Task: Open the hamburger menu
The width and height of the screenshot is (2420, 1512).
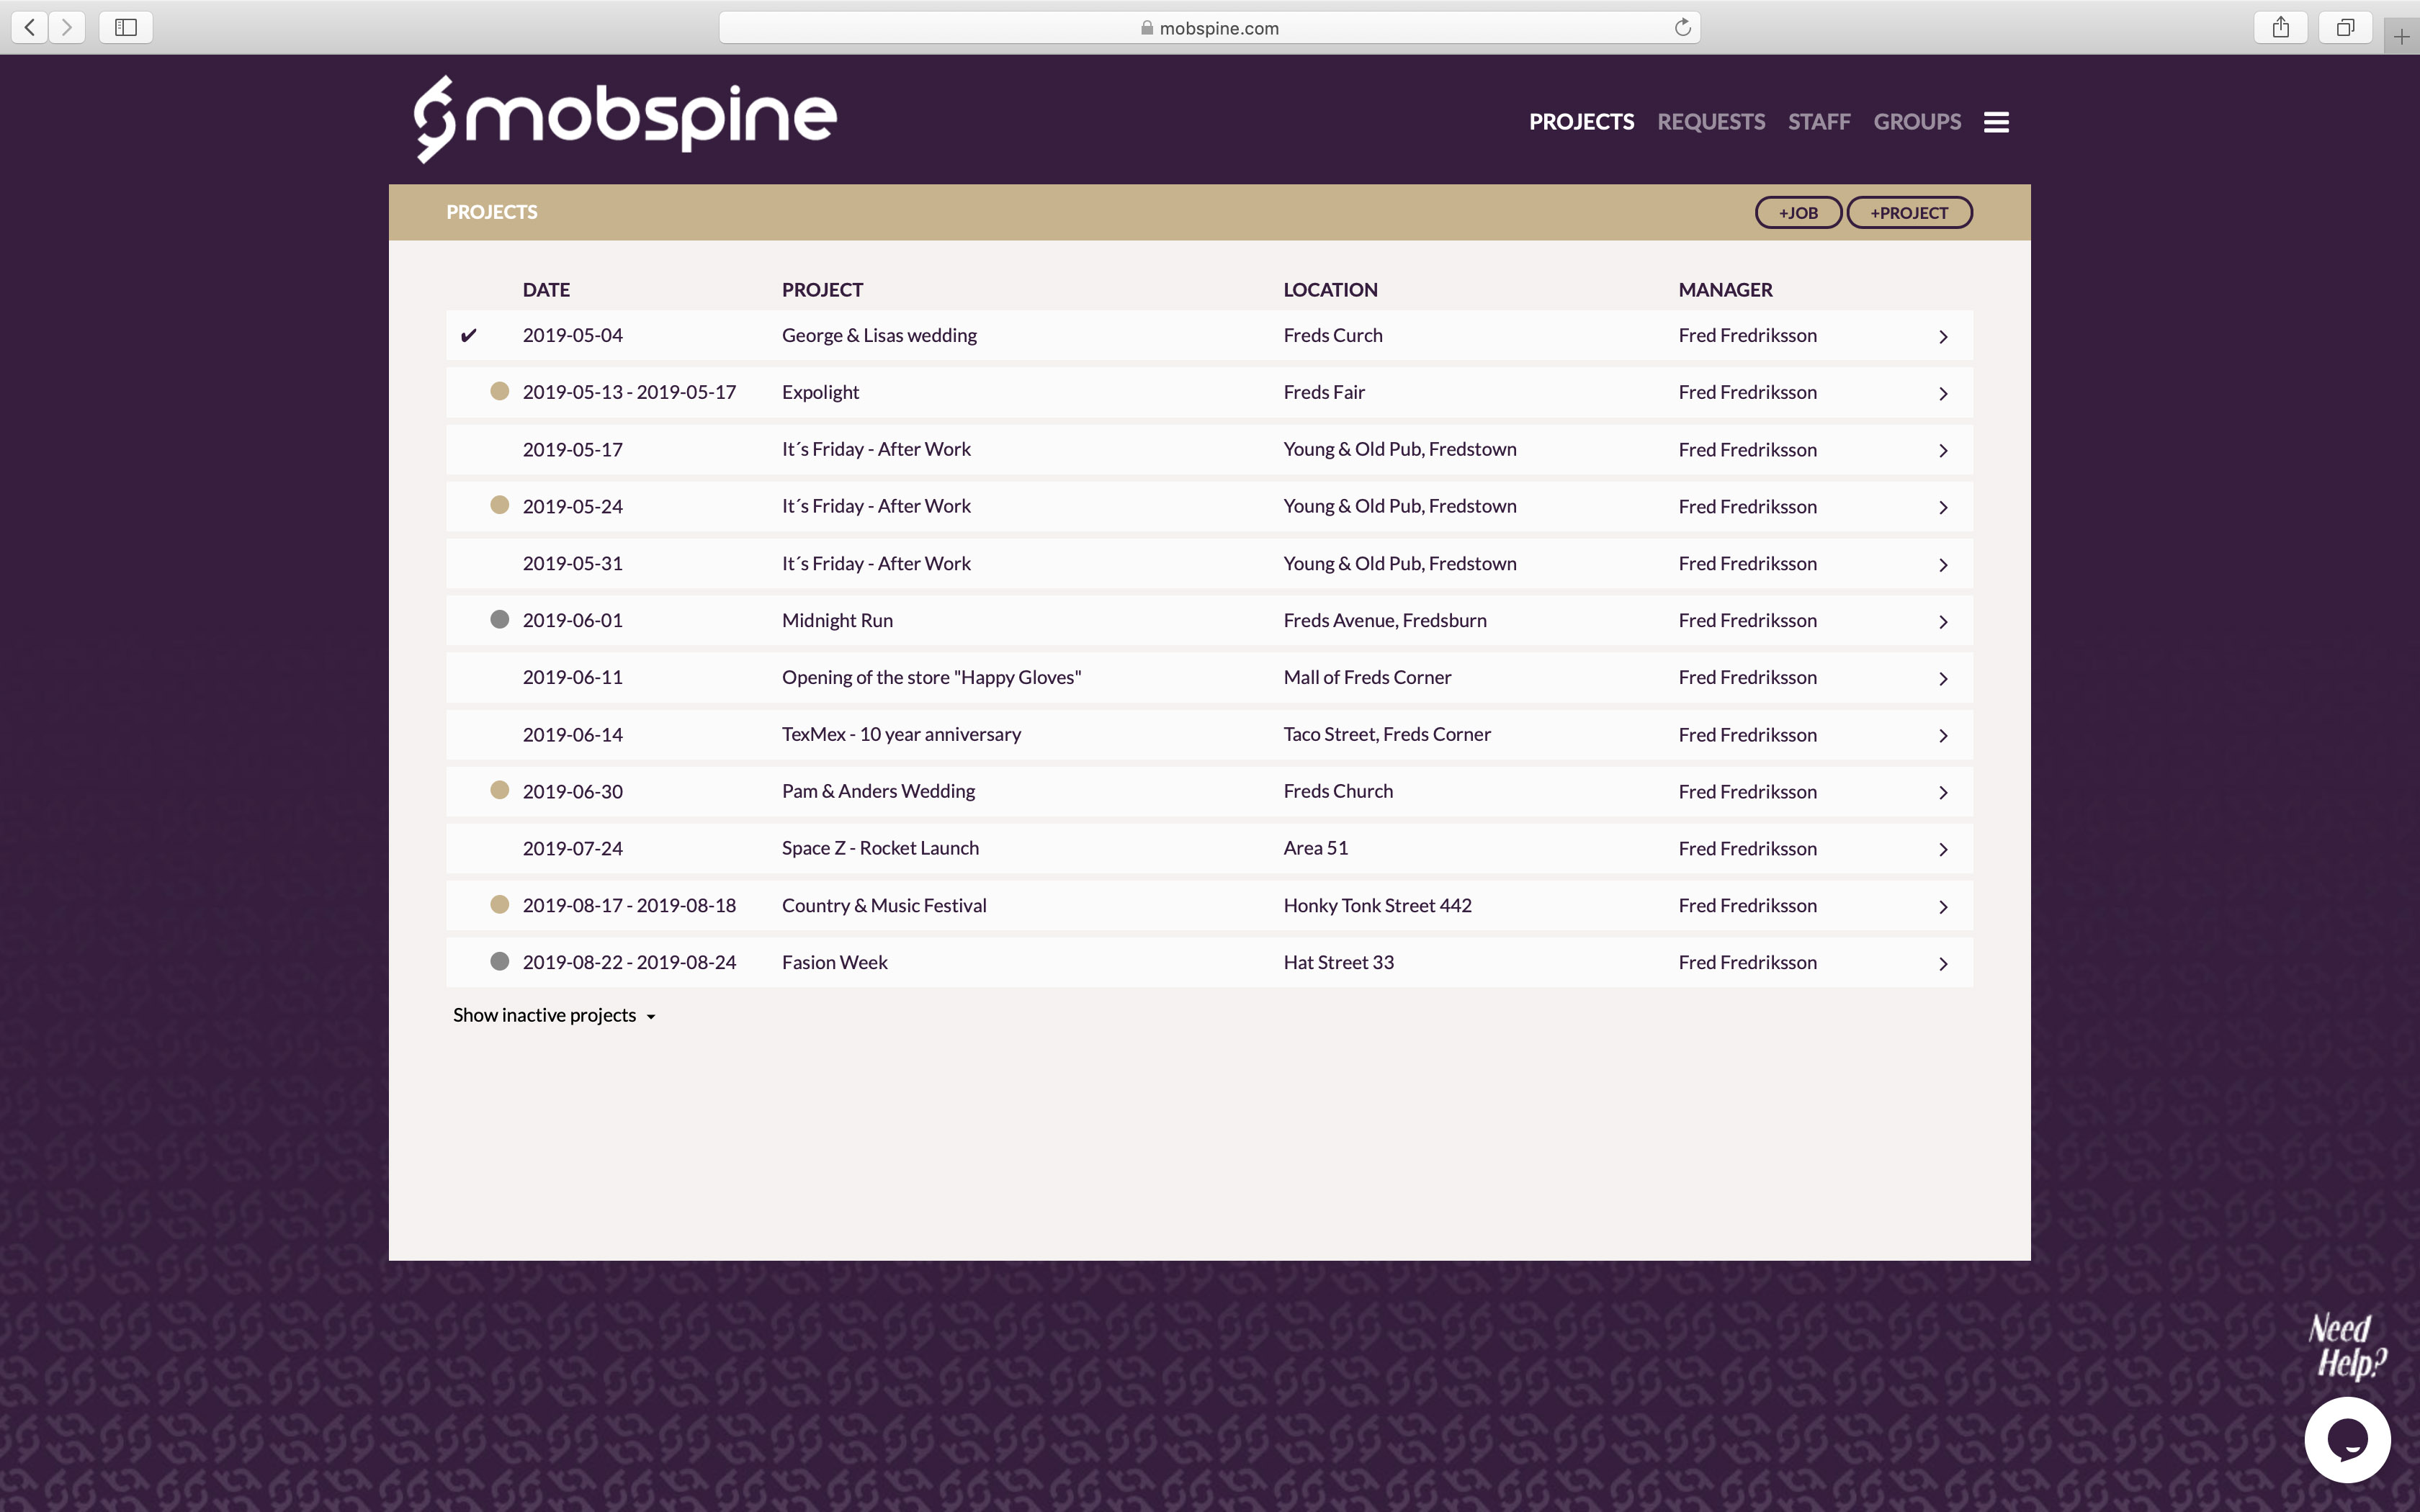Action: 1996,121
